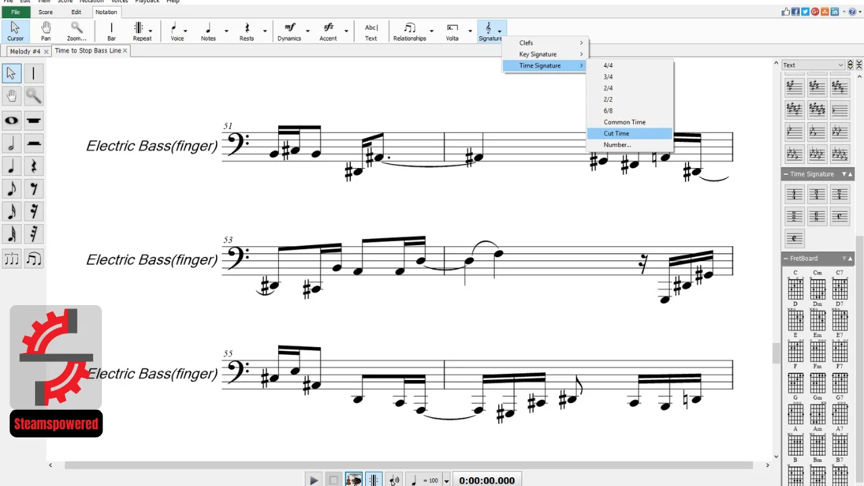Choose the 4/4 time signature tile in side panel

pyautogui.click(x=794, y=194)
